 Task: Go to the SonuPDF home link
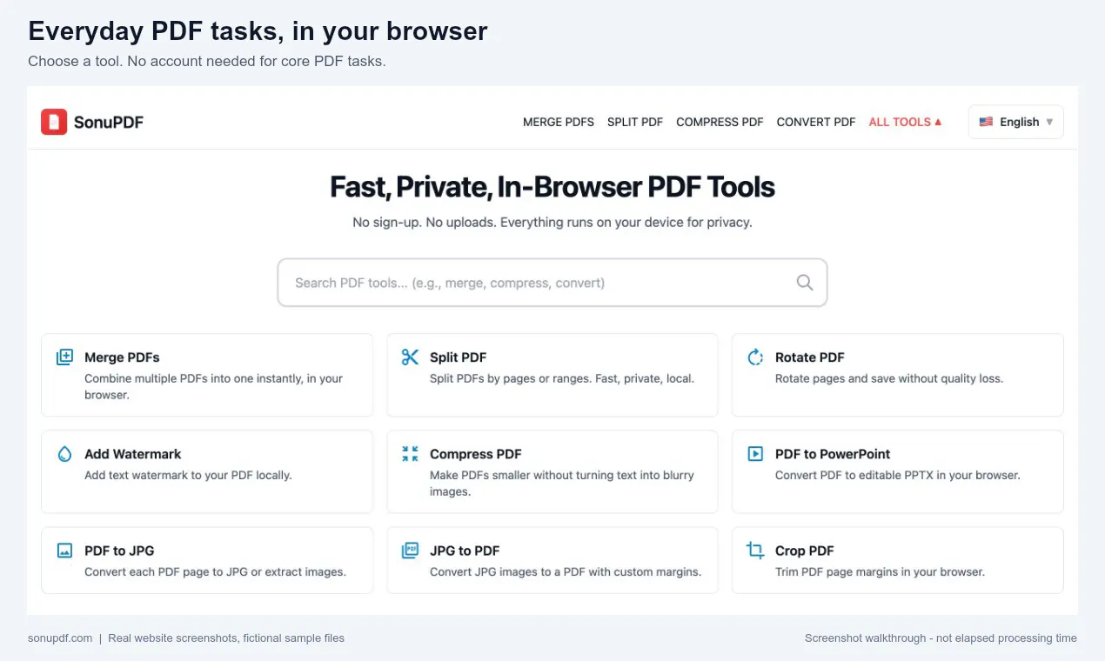click(92, 122)
